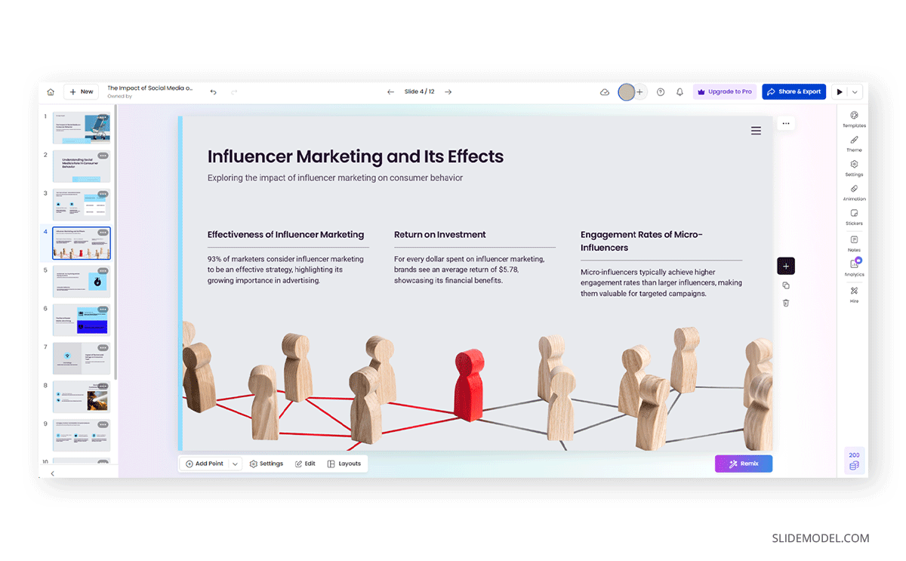Open the options menu on slide 1 thumbnail

click(103, 118)
